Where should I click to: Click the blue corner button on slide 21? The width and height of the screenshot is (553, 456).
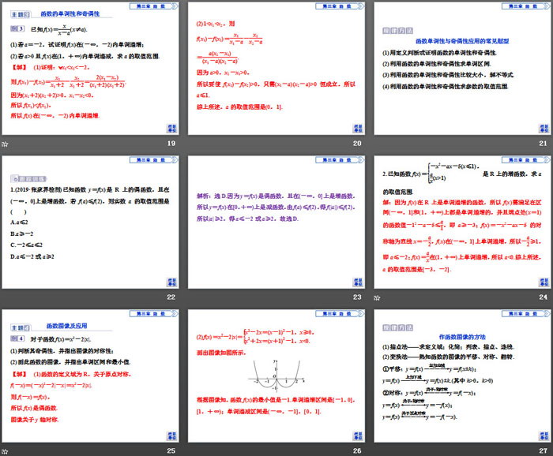click(542, 129)
